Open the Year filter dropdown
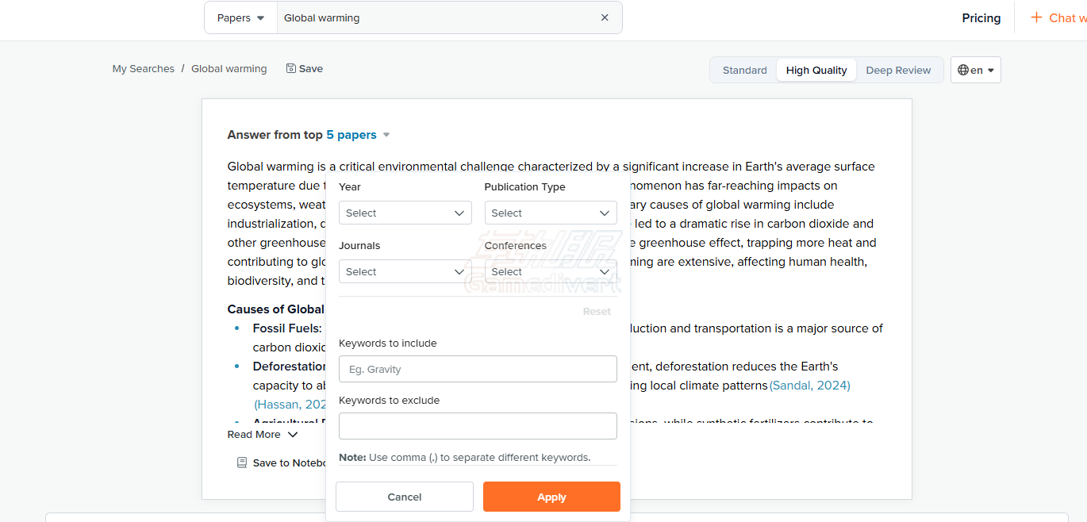This screenshot has height=522, width=1087. tap(405, 213)
